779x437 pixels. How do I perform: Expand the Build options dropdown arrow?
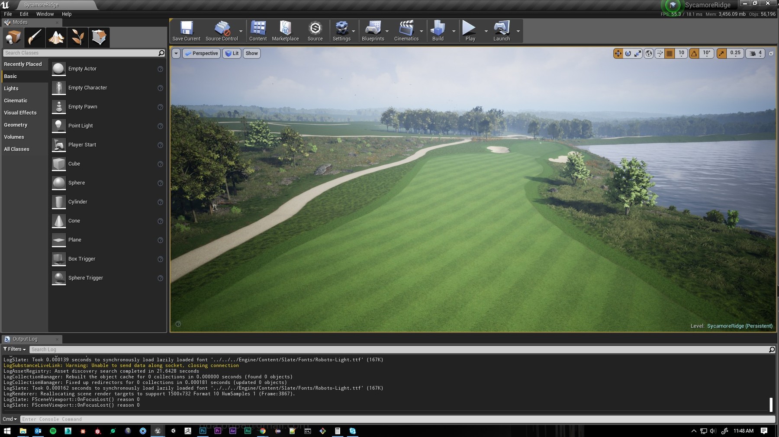click(x=454, y=31)
